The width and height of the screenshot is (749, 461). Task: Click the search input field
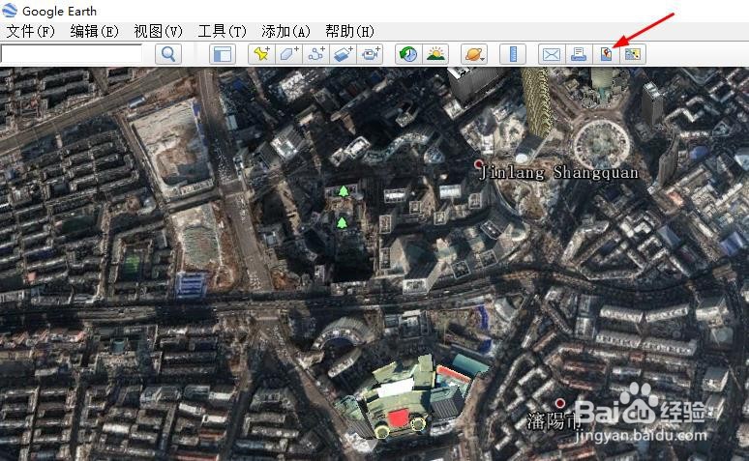tap(72, 54)
